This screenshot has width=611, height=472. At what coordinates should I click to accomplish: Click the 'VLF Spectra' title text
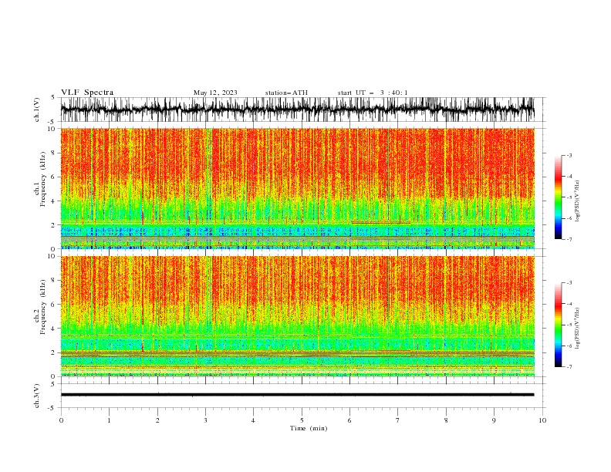pos(87,93)
